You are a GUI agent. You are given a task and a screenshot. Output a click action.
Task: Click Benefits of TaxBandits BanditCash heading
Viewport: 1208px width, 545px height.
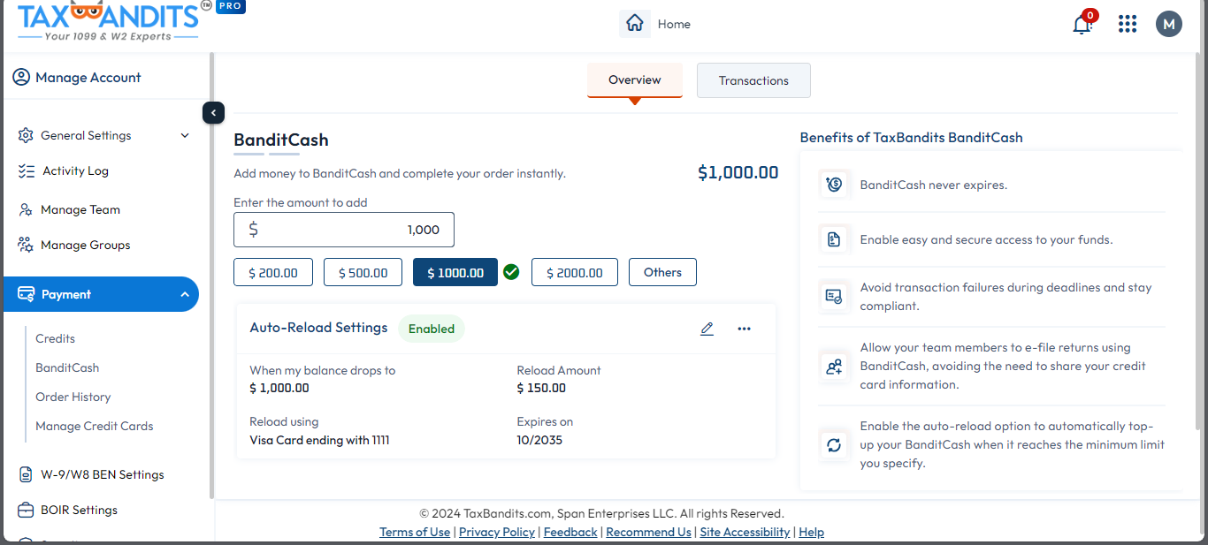911,138
